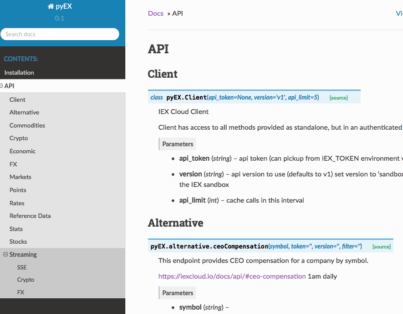View source for ceoCompensation function
The height and width of the screenshot is (314, 403).
pyautogui.click(x=382, y=247)
